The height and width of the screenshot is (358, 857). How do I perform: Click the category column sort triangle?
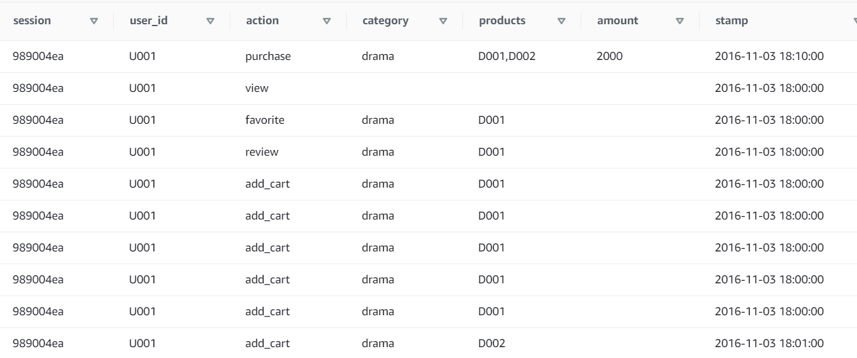pos(443,21)
